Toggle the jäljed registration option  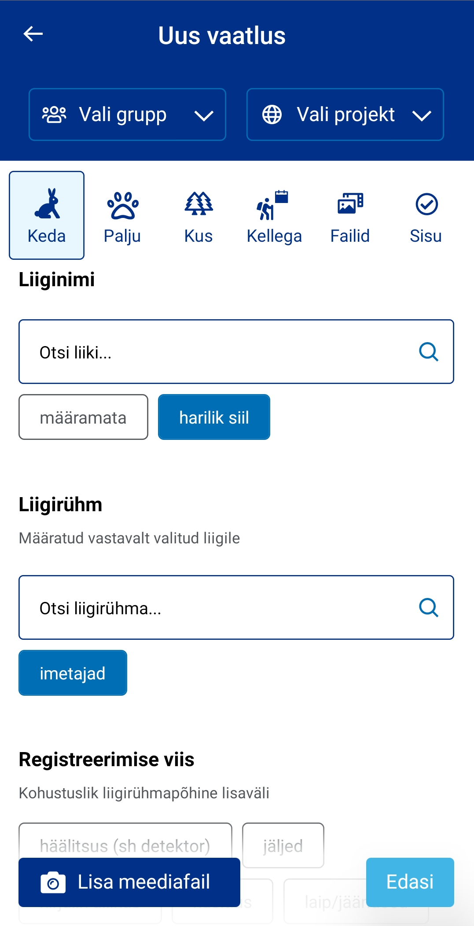click(x=283, y=845)
